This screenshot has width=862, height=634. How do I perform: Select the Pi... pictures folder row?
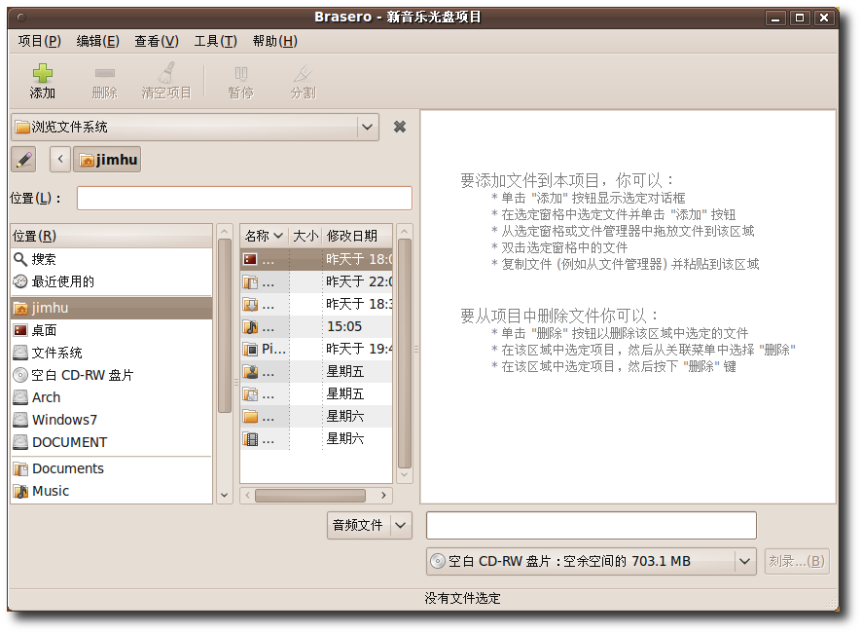tap(316, 349)
